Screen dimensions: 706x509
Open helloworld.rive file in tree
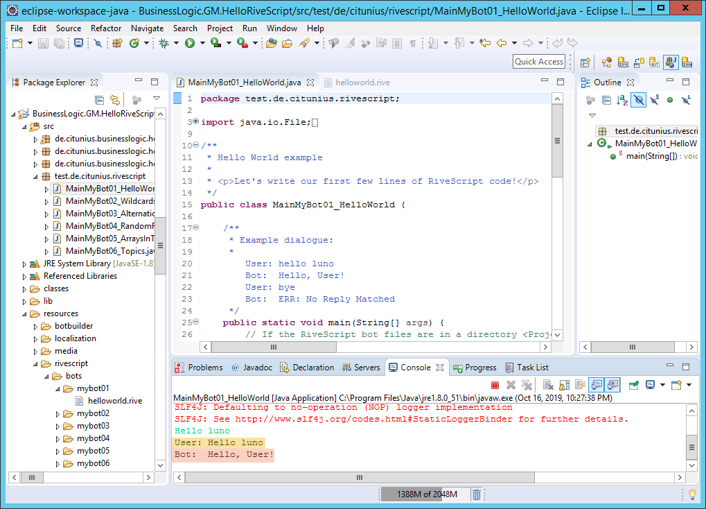pyautogui.click(x=114, y=401)
